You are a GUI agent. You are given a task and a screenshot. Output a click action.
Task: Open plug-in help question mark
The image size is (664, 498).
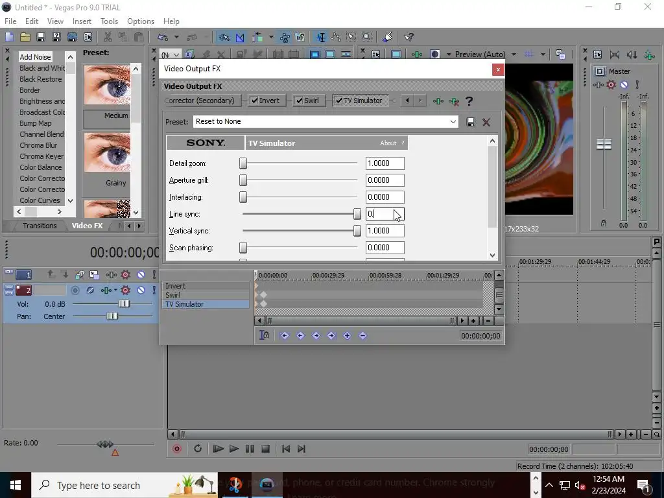tap(469, 101)
